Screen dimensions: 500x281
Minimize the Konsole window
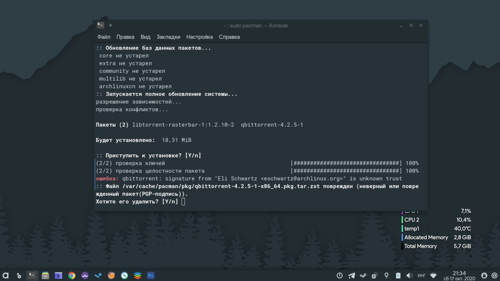(401, 25)
